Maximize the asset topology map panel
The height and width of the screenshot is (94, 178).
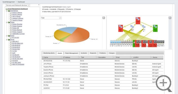click(x=170, y=18)
